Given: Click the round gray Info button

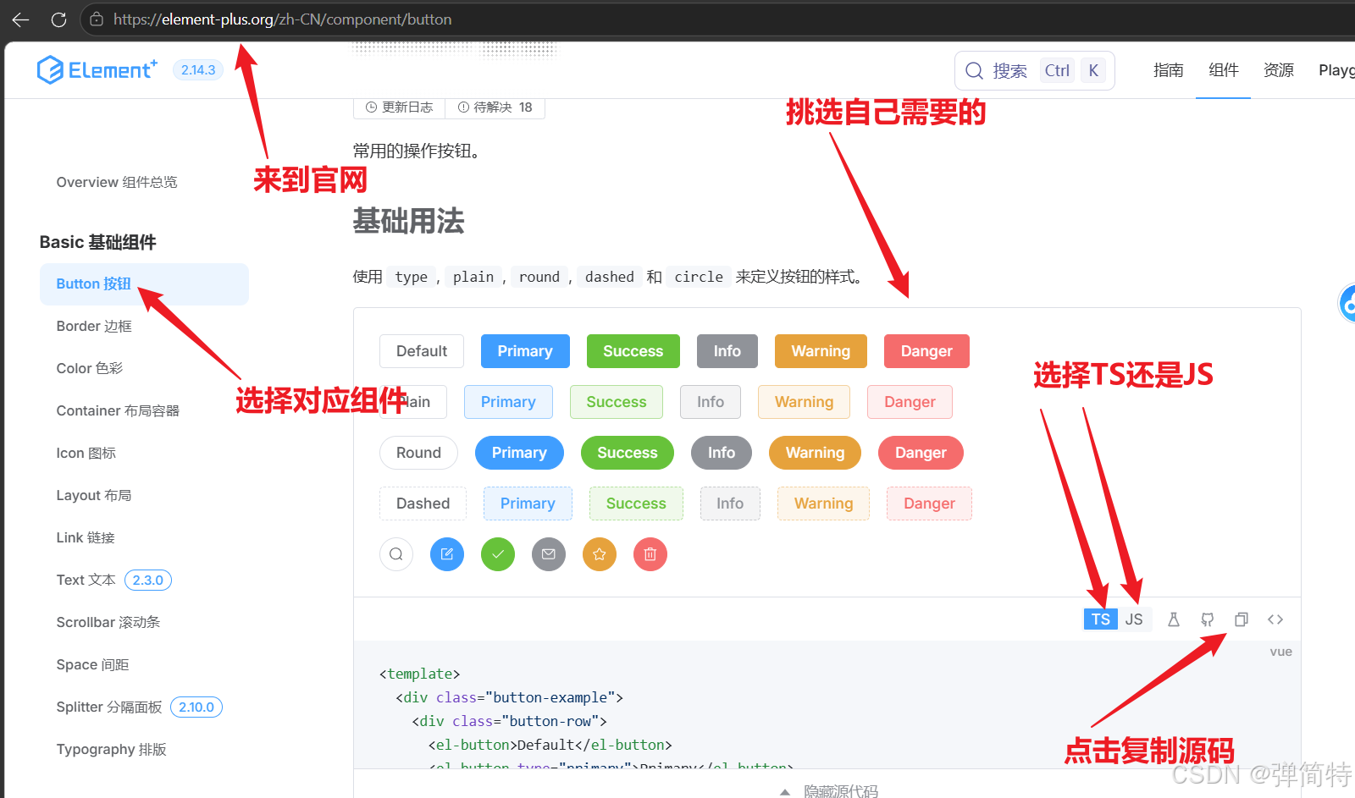Looking at the screenshot, I should click(x=722, y=453).
